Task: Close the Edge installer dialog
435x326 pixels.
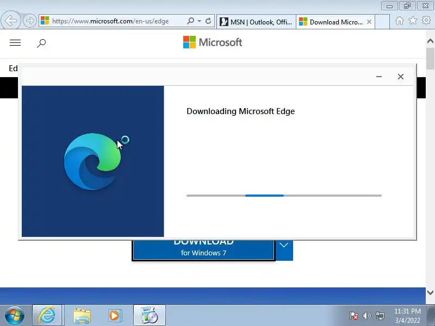Action: (x=401, y=77)
